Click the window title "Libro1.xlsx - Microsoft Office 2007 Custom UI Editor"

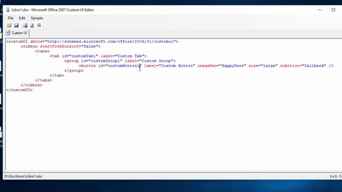(53, 10)
